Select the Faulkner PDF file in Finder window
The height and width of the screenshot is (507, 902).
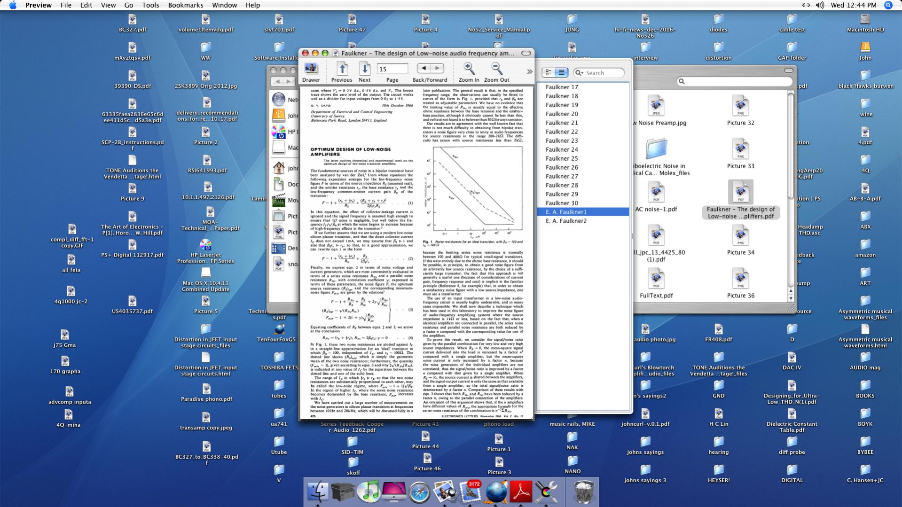pos(741,200)
